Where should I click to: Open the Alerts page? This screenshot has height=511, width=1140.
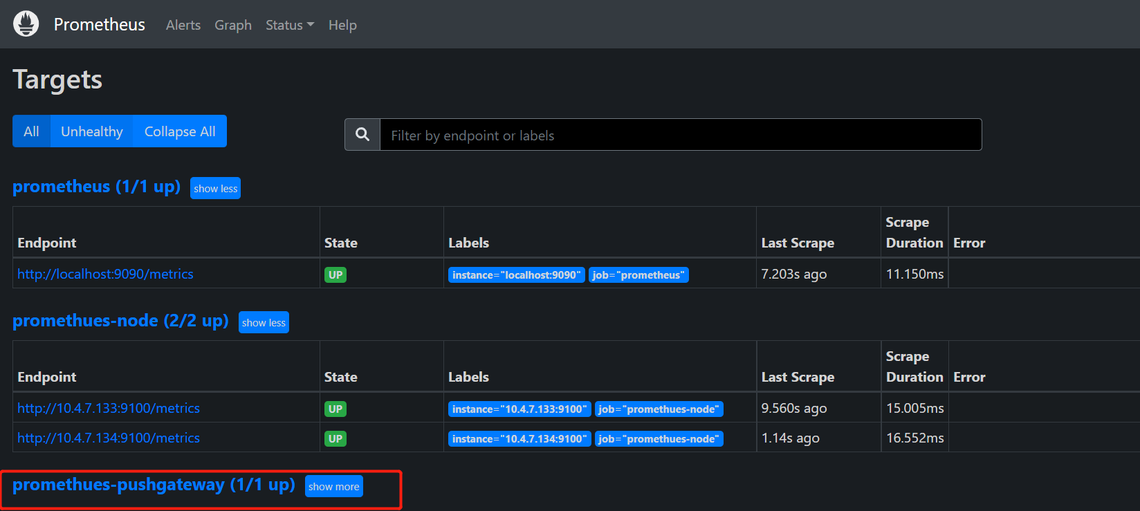183,25
